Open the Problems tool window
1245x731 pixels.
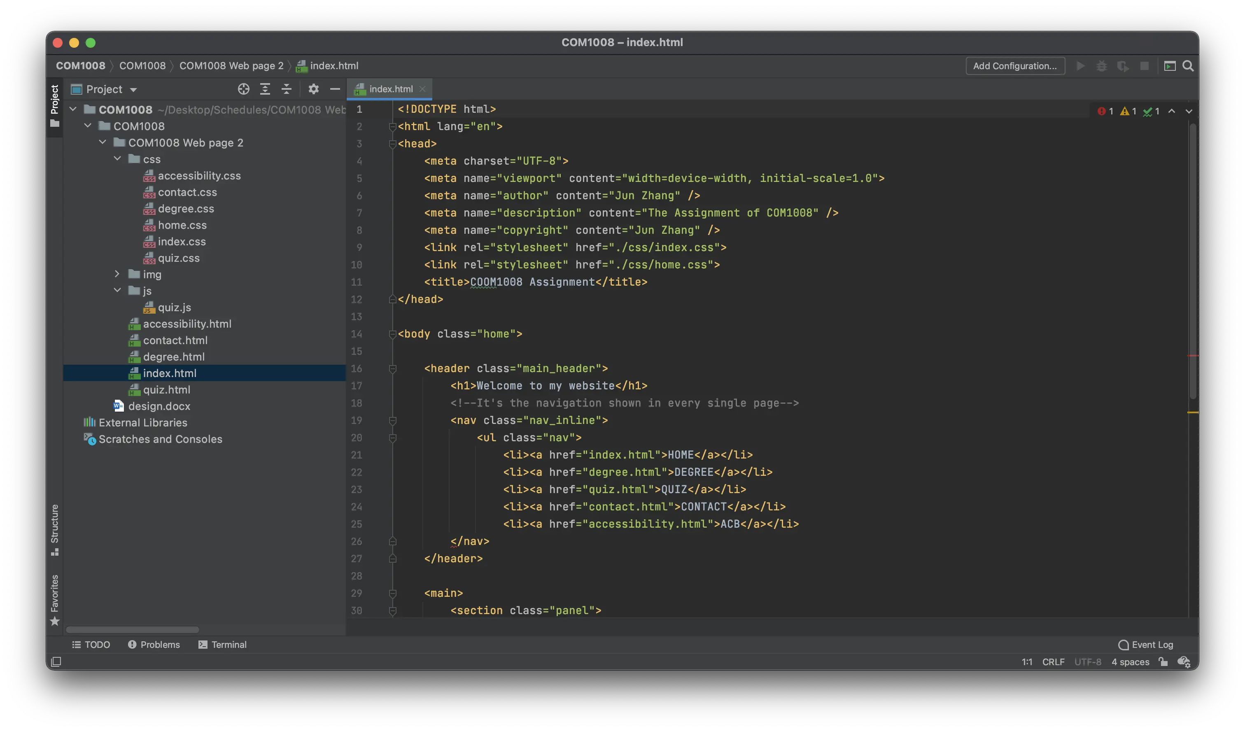(x=154, y=645)
